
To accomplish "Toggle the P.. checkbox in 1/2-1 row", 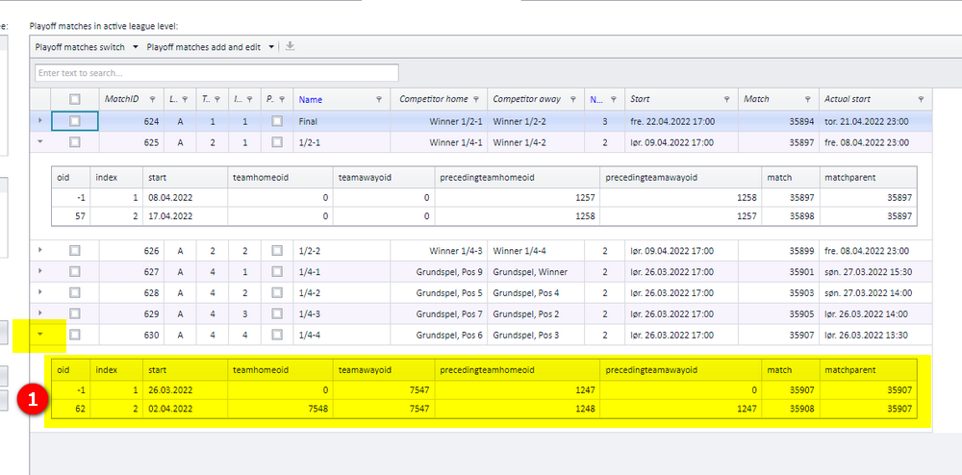I will click(277, 142).
